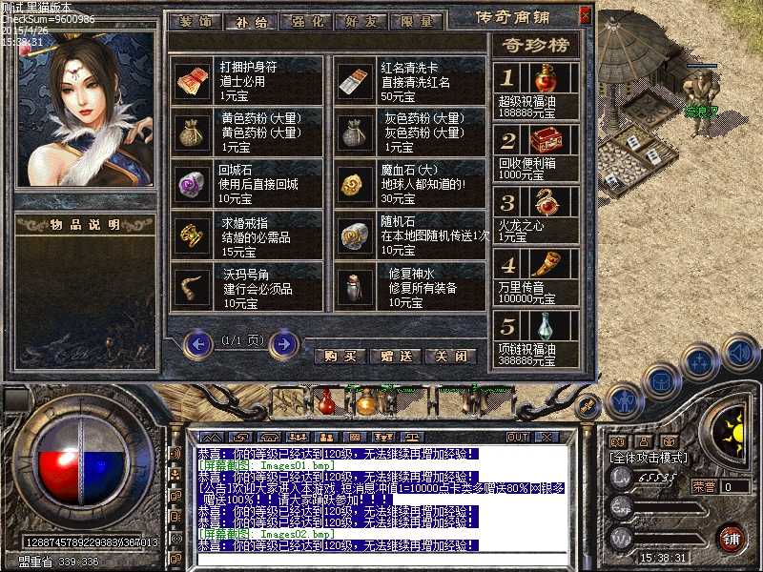Toggle the group chat filter icon
Image resolution: width=763 pixels, height=572 pixels.
(176, 475)
